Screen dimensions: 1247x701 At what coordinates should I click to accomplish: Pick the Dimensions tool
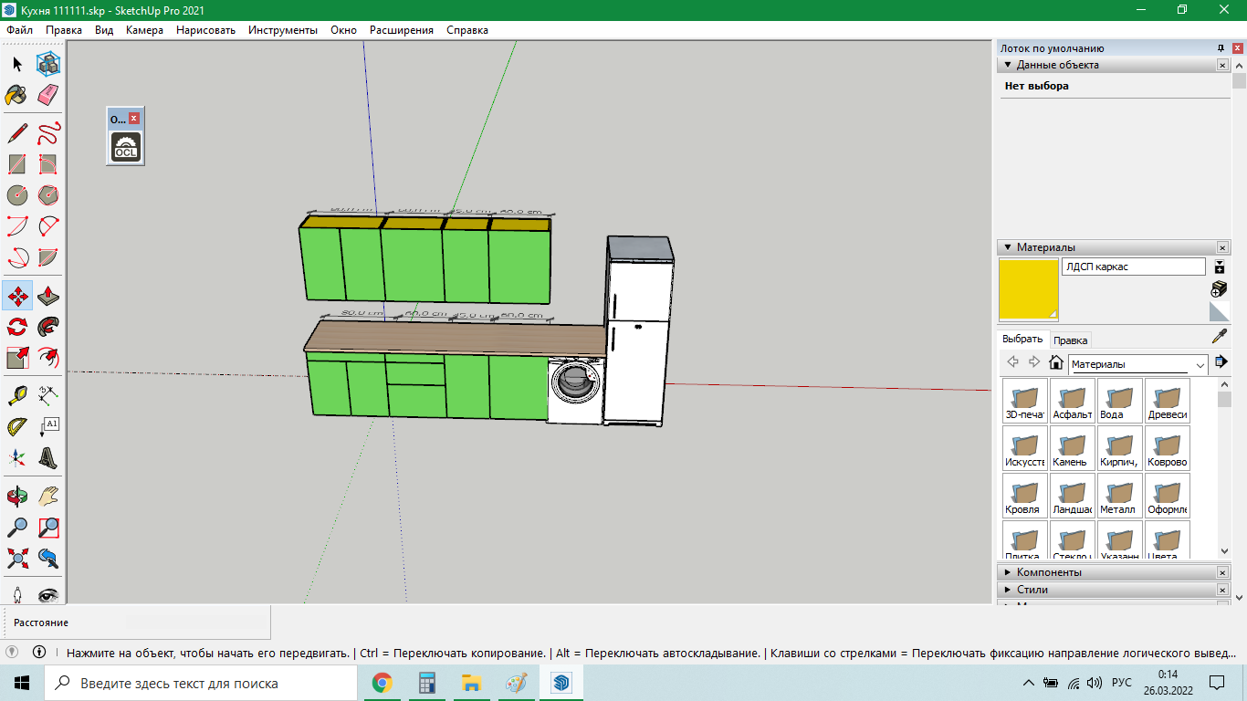tap(48, 396)
